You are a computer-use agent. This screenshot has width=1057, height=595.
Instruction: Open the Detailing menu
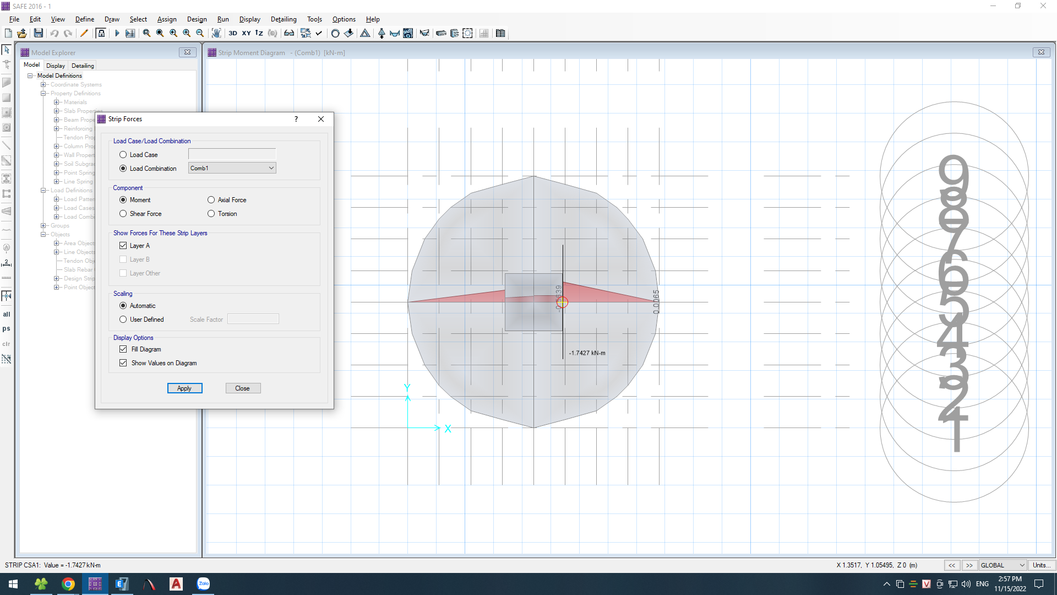click(283, 19)
